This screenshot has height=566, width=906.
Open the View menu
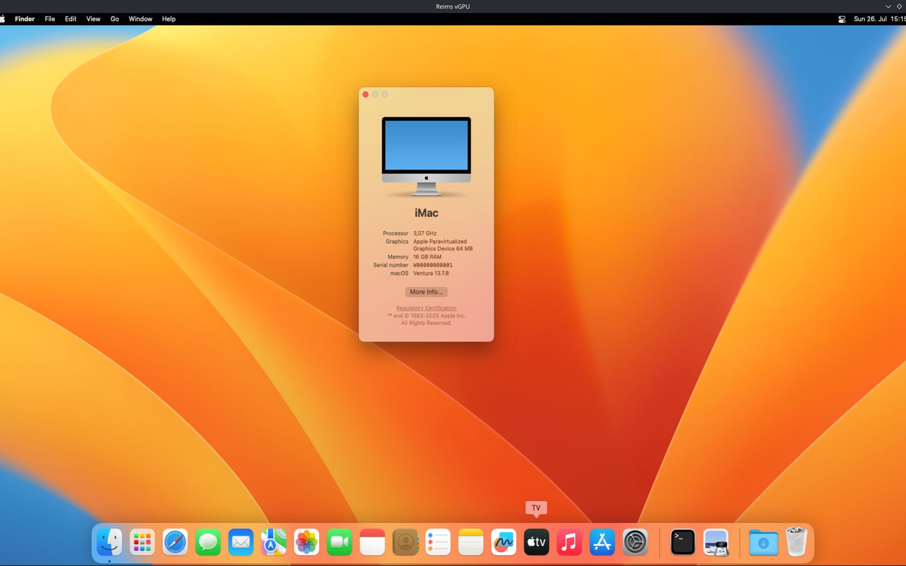93,19
